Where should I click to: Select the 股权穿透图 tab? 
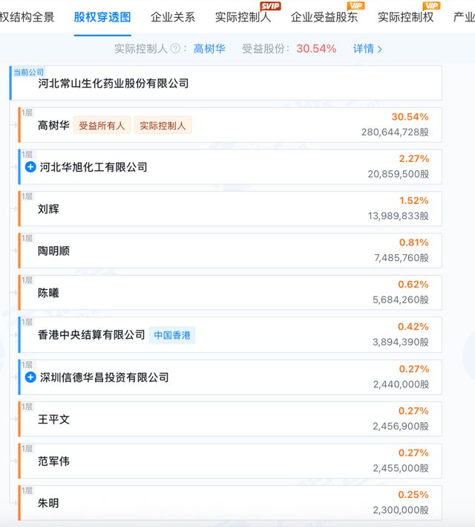coord(102,17)
